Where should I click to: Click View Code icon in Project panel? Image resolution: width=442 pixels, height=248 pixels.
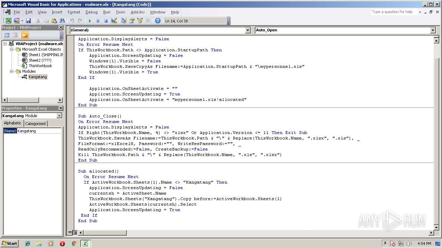(7, 35)
